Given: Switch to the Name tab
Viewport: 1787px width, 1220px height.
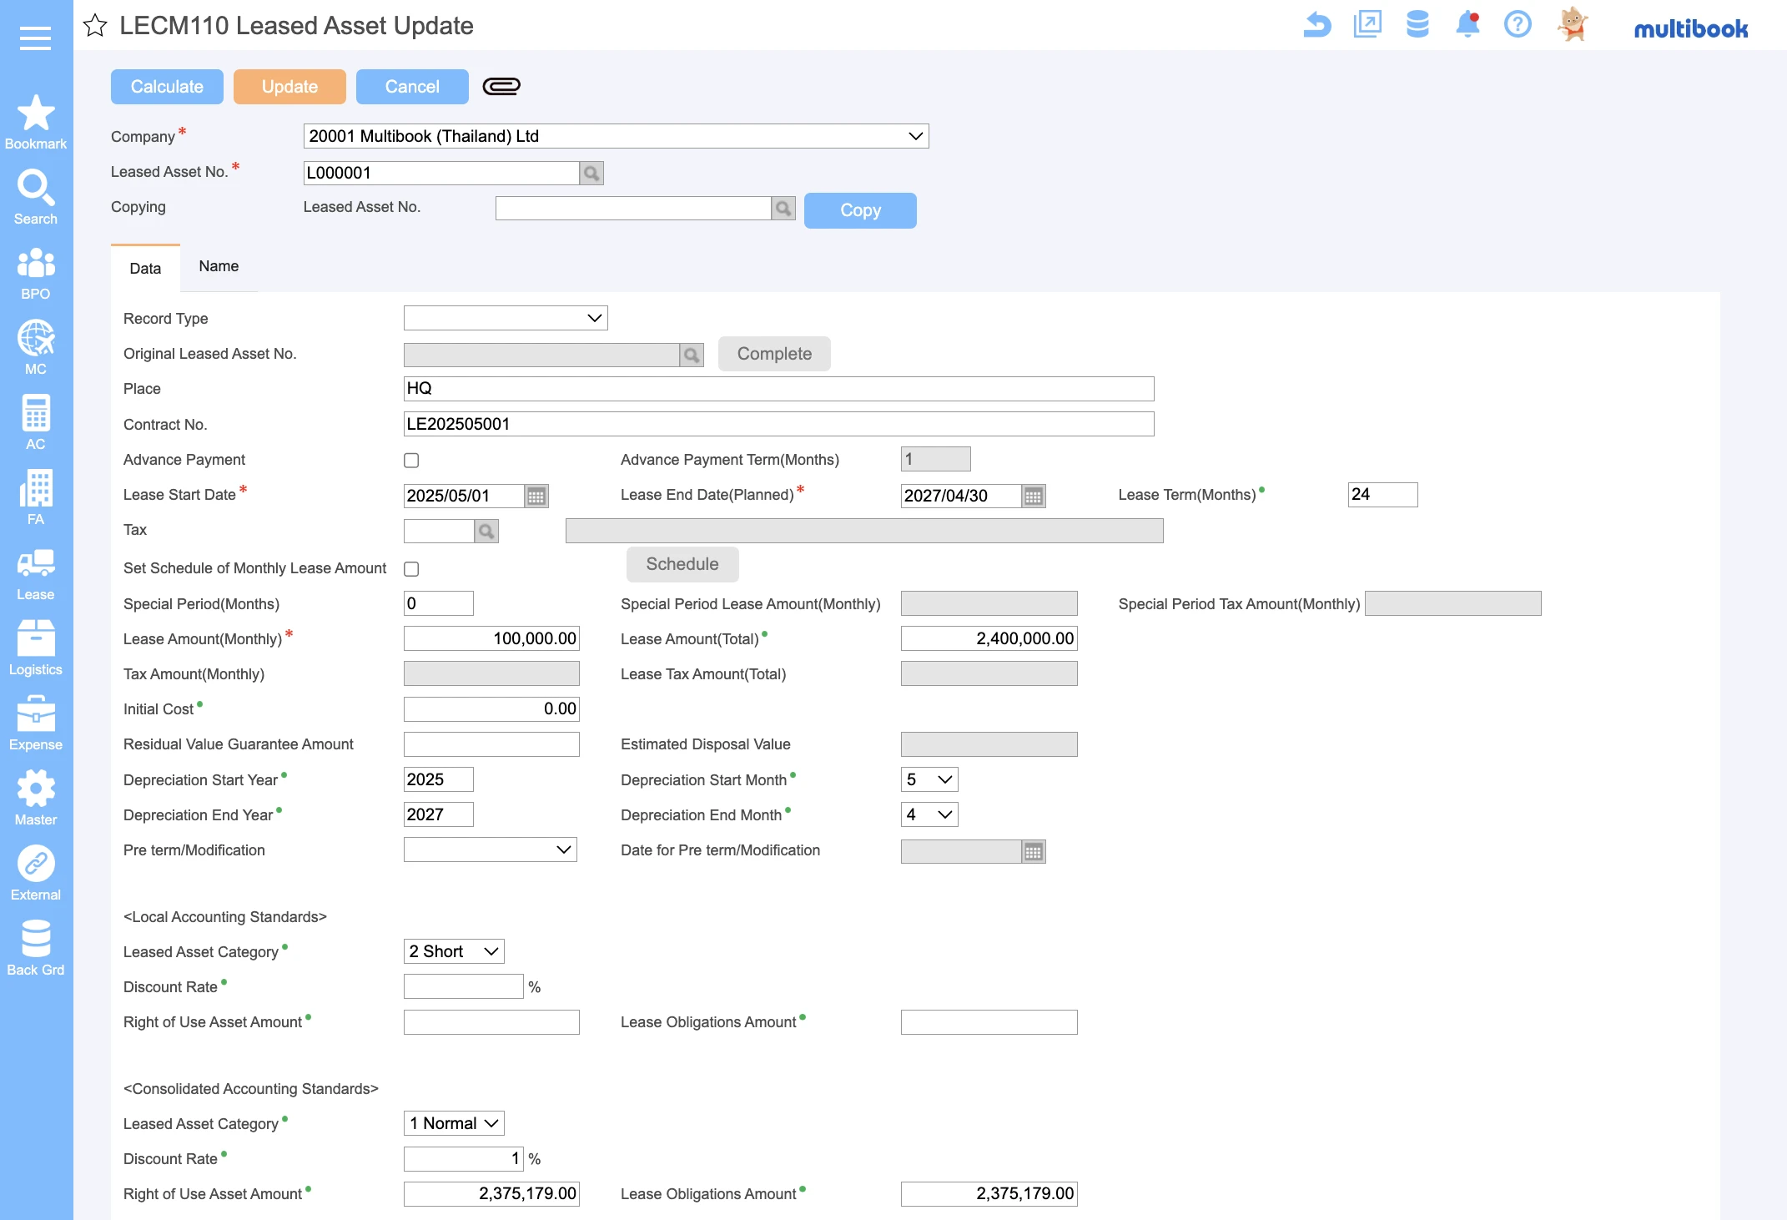Looking at the screenshot, I should pyautogui.click(x=219, y=266).
